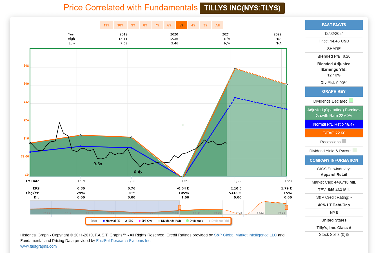385x253 pixels.
Task: Select the 4Y time range tab
Action: point(193,25)
